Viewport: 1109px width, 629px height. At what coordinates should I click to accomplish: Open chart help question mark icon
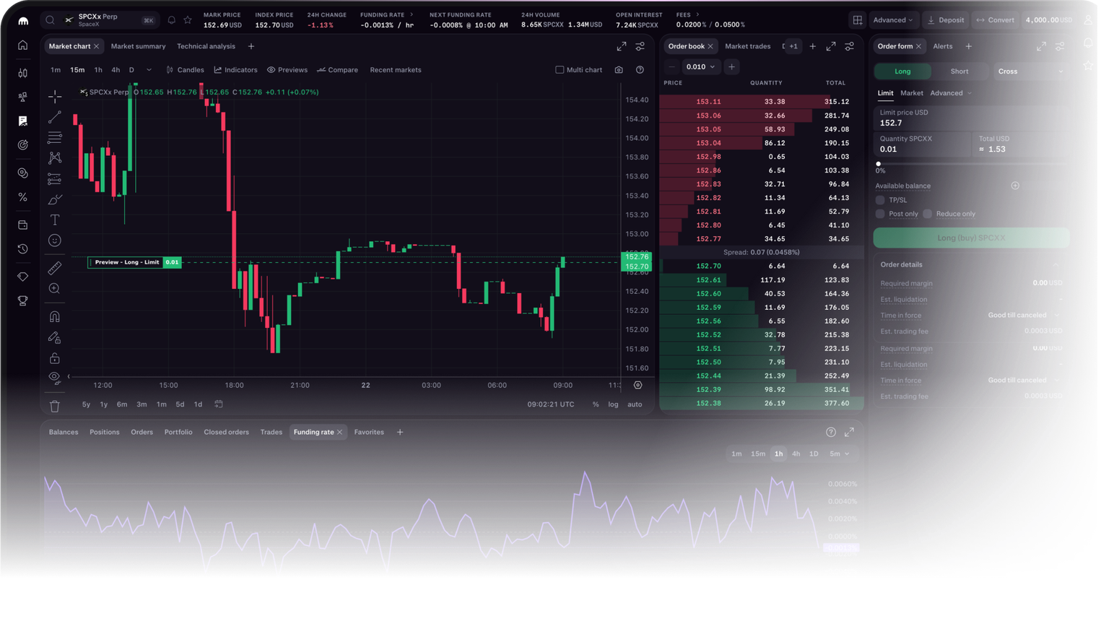click(640, 70)
